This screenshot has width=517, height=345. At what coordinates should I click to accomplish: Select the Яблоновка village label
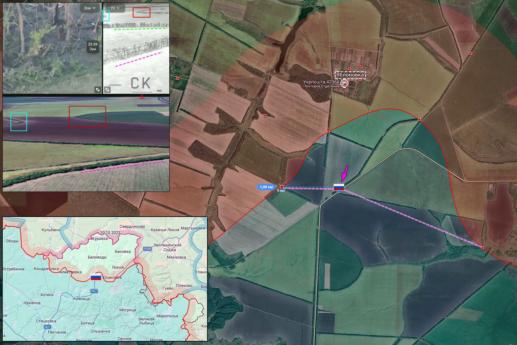(x=350, y=75)
